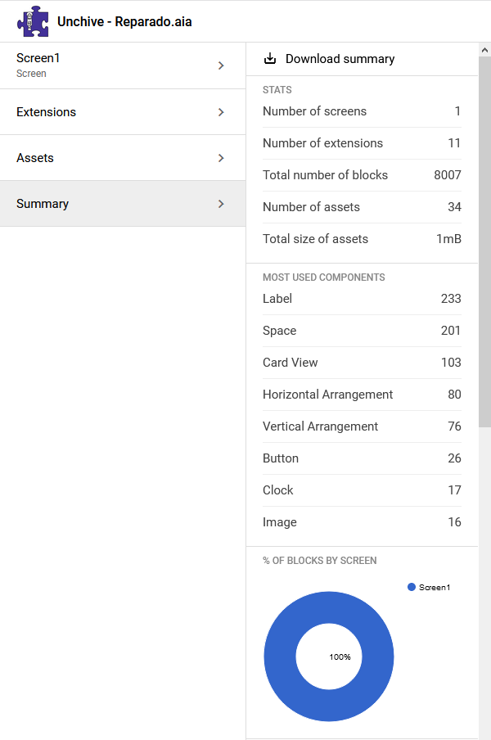Image resolution: width=491 pixels, height=740 pixels.
Task: Open the Screen1 list item
Action: click(98, 65)
